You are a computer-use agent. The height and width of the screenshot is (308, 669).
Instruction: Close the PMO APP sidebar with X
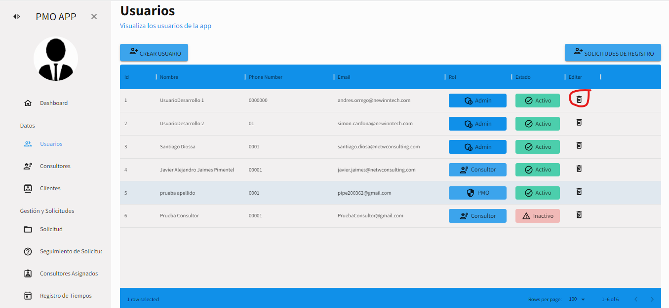coord(94,17)
